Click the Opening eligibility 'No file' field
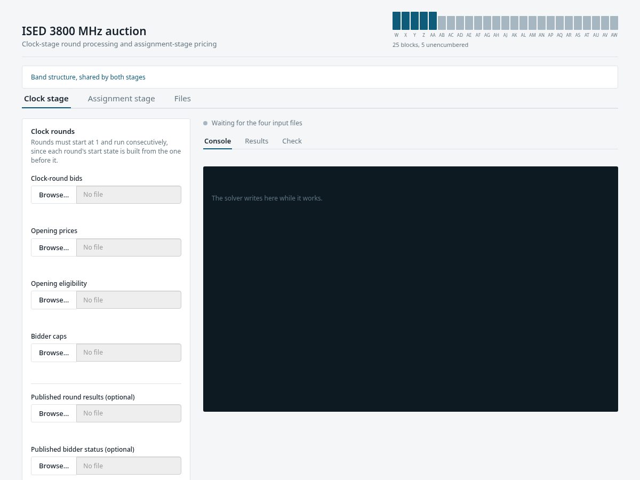 coord(129,300)
